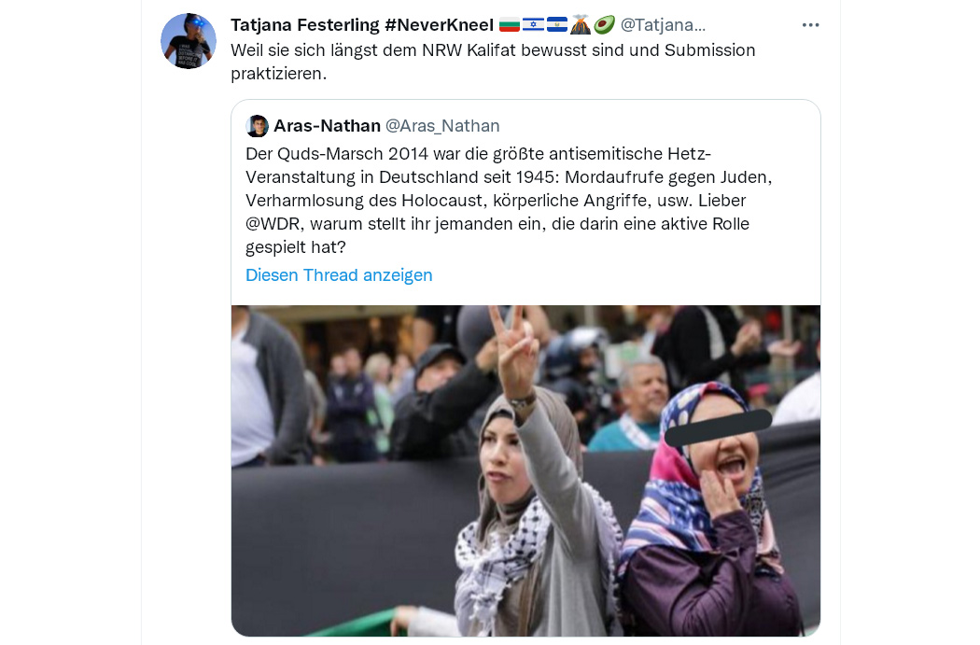Open the protest photo in the quoted tweet

pyautogui.click(x=525, y=470)
